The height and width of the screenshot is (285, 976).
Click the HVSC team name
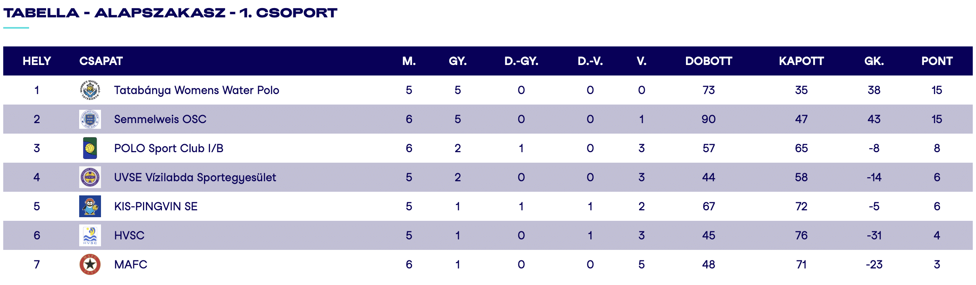(129, 235)
